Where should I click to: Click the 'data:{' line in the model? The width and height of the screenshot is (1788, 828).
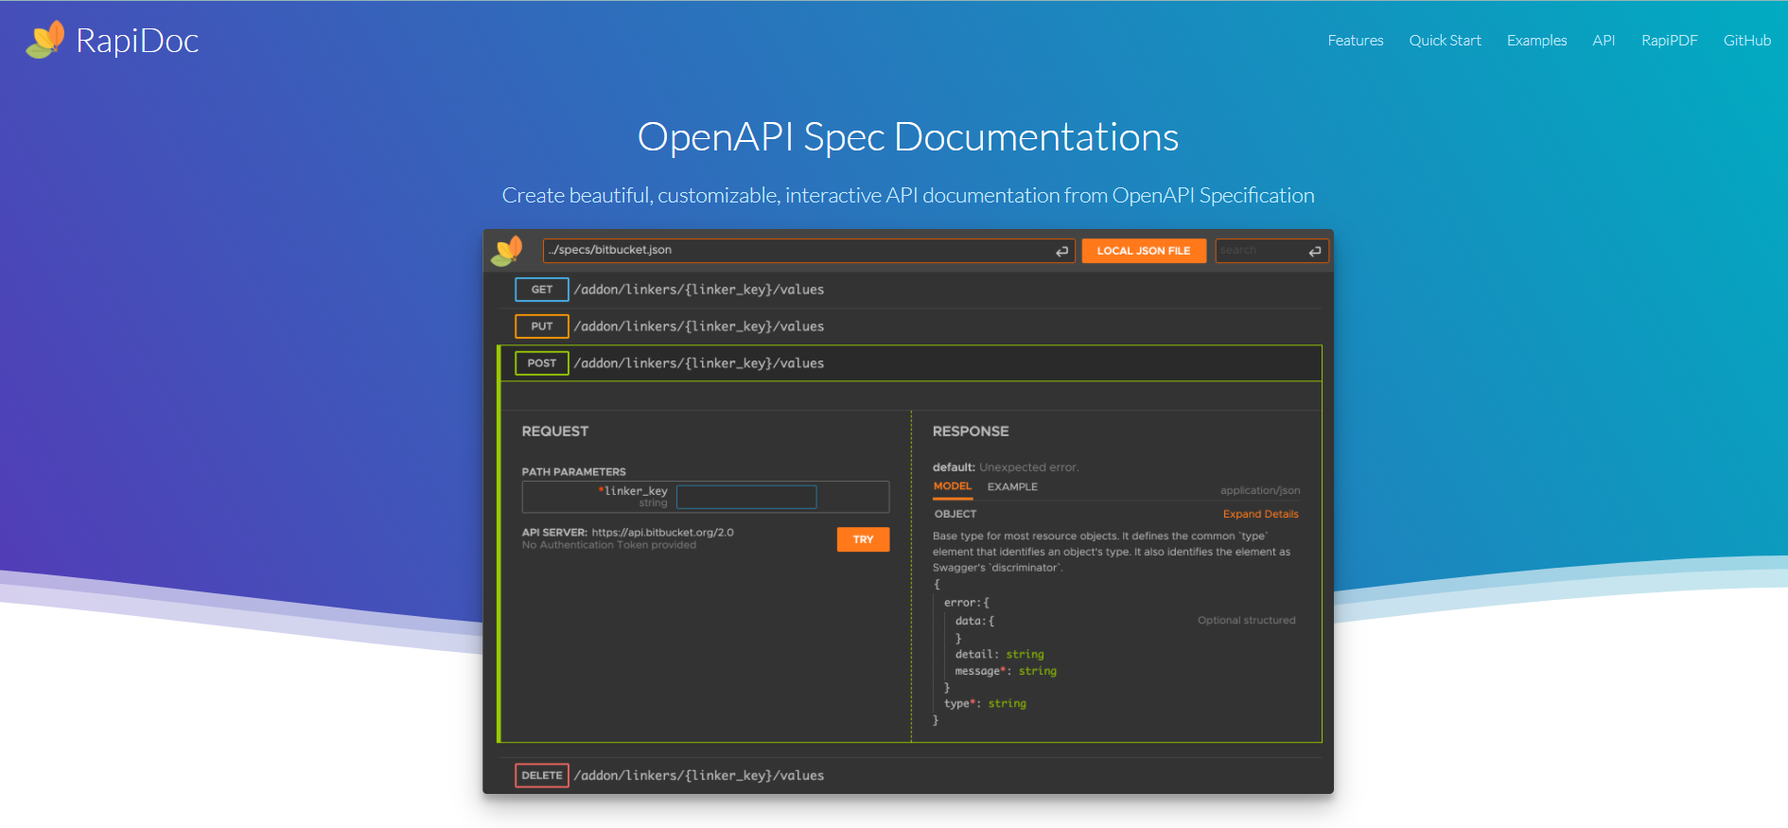point(974,621)
